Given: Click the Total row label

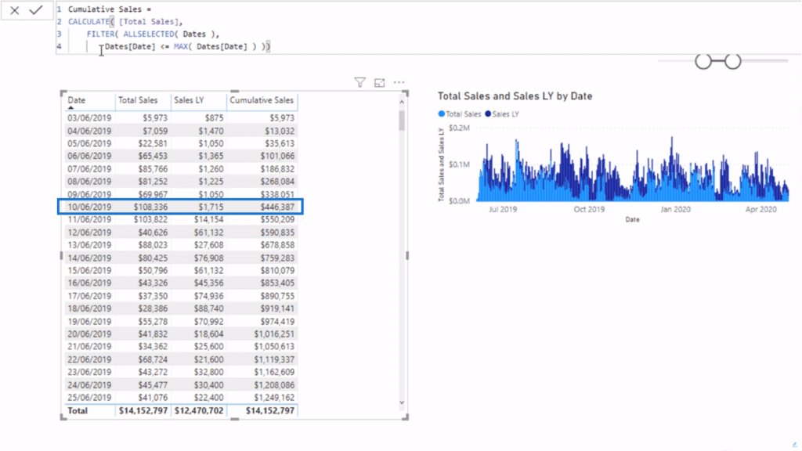Looking at the screenshot, I should (78, 410).
